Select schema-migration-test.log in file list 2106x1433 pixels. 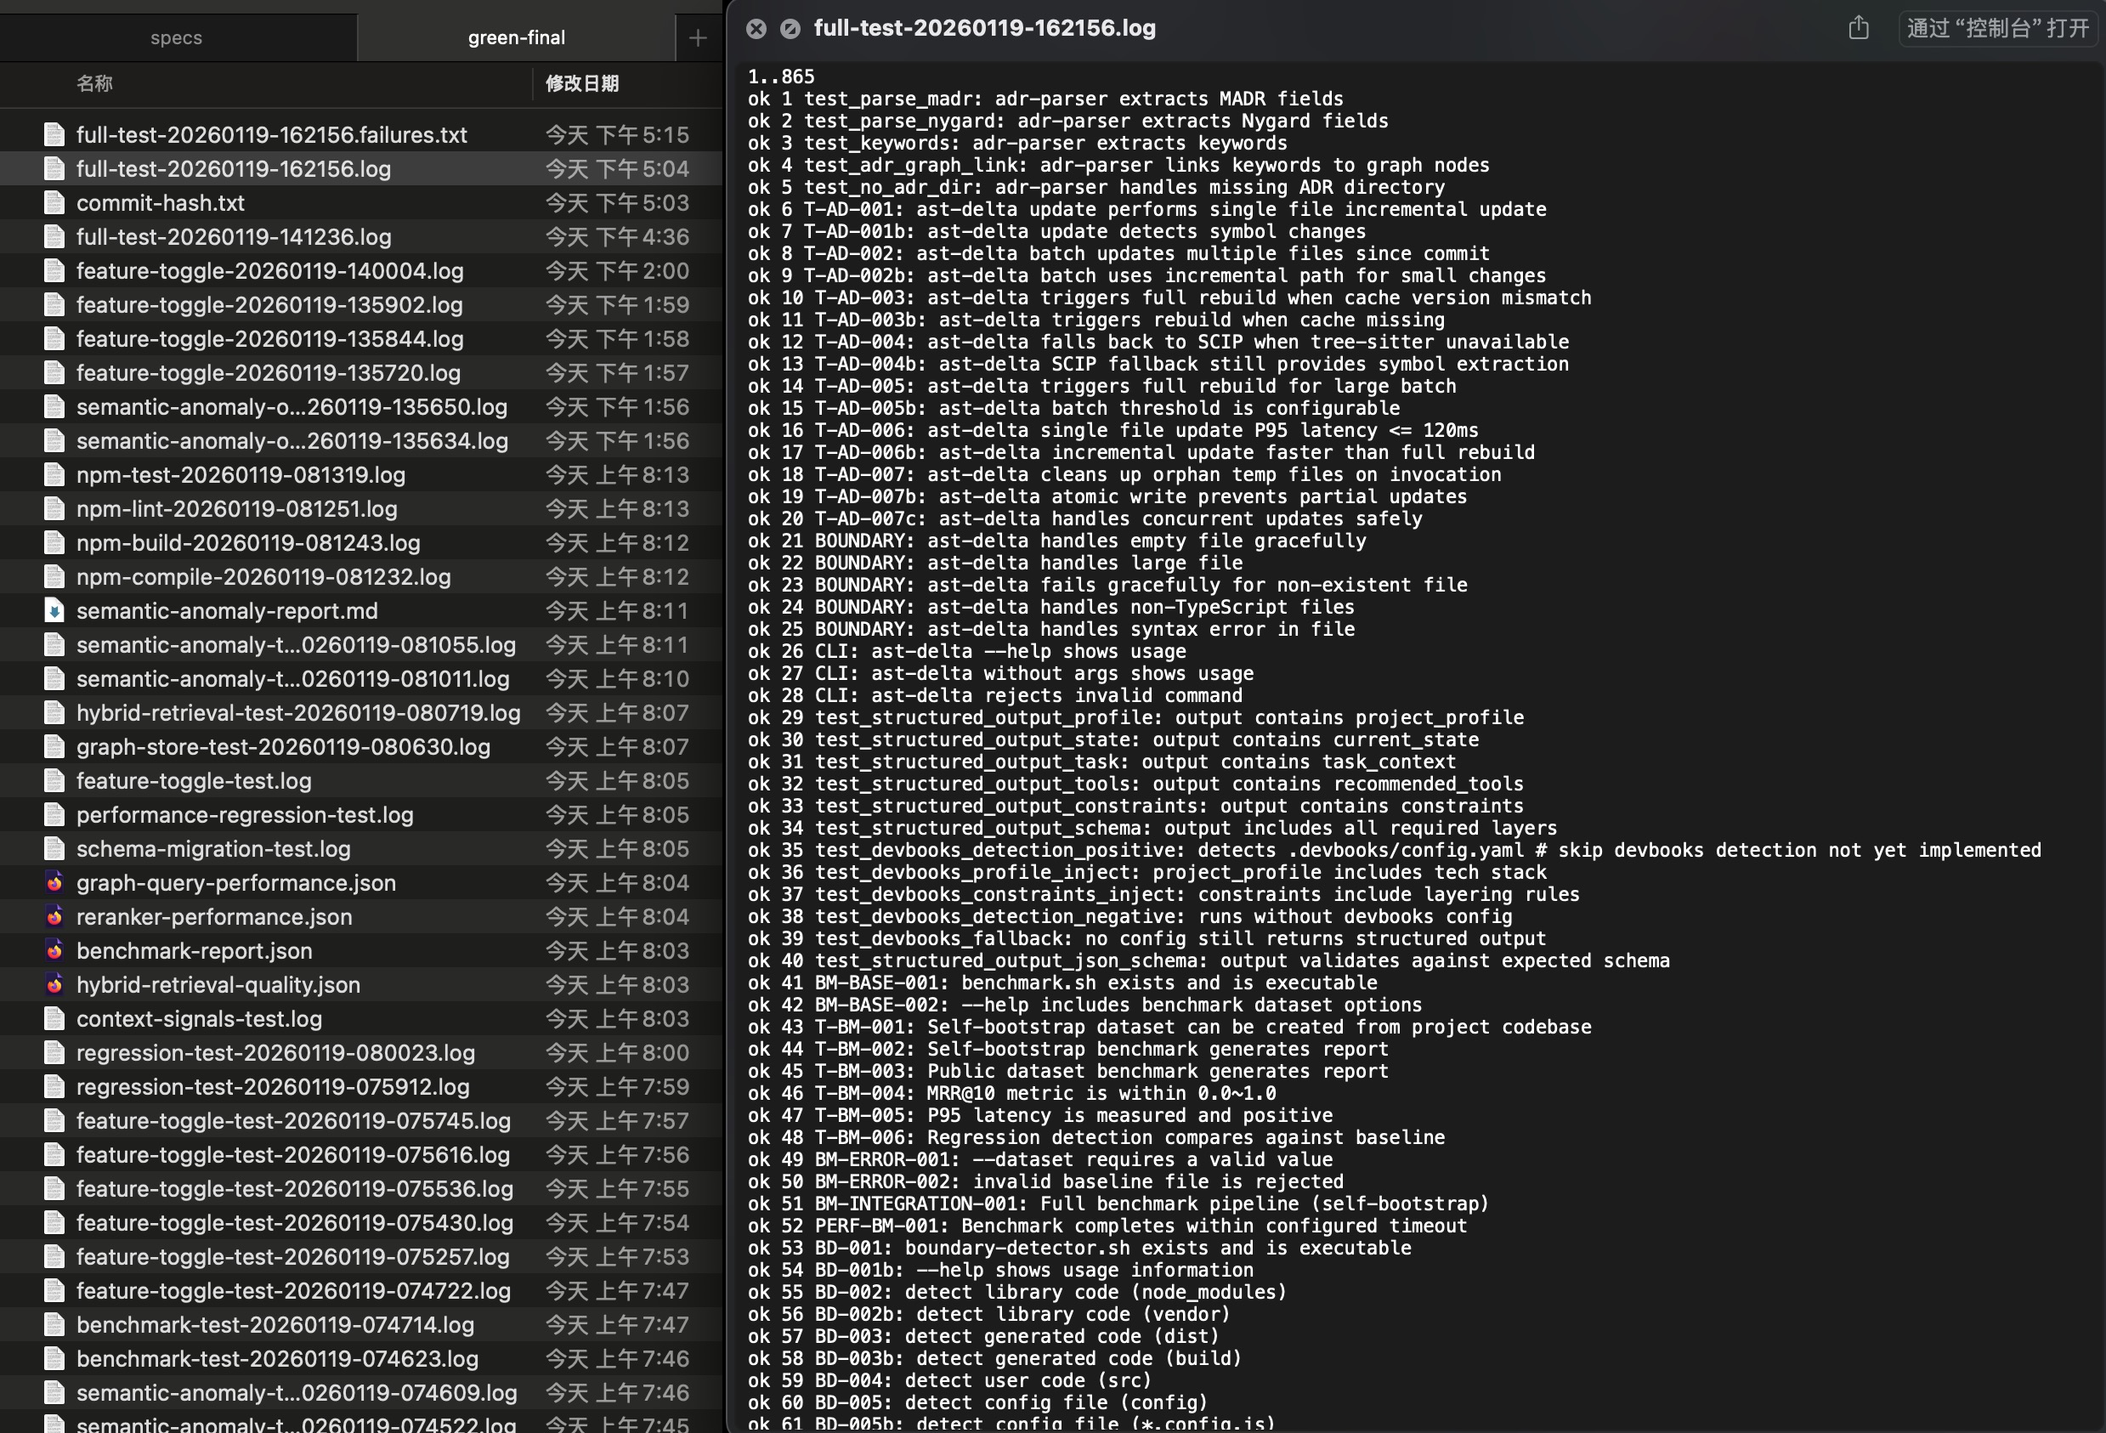213,848
